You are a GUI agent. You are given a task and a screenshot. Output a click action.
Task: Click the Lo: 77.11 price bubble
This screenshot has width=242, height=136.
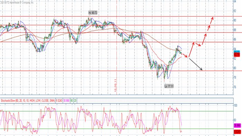169,86
